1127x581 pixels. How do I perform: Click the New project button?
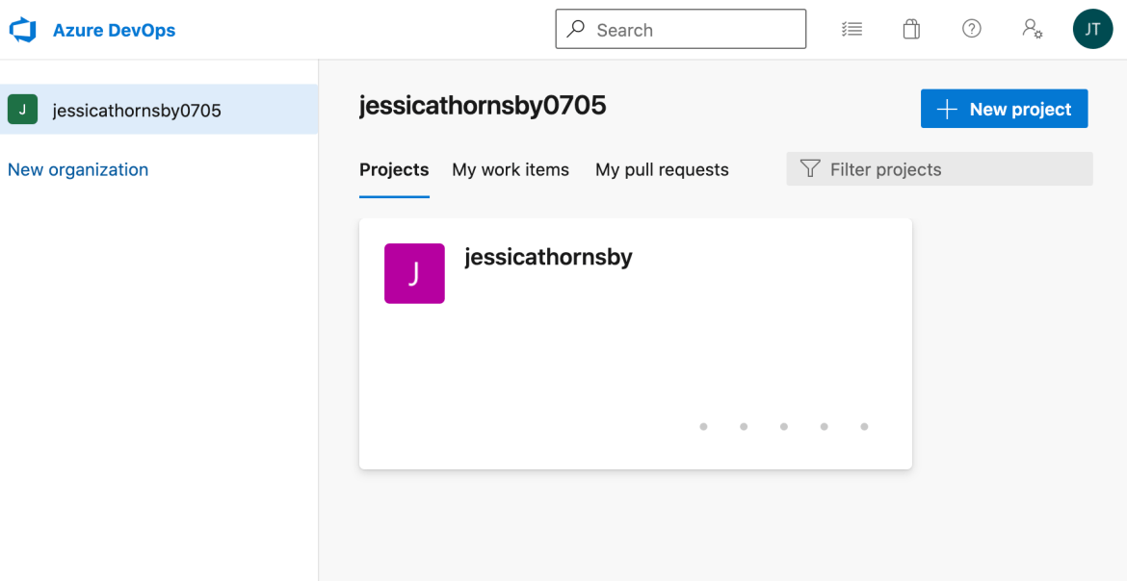(x=1004, y=109)
